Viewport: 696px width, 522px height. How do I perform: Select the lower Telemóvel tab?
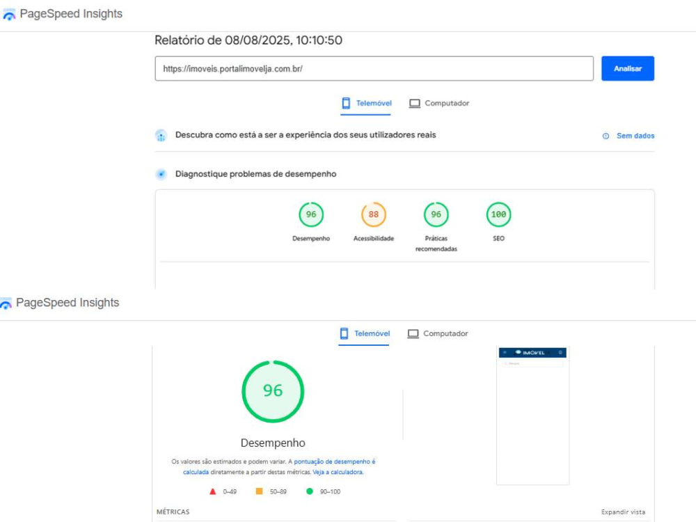[x=364, y=334]
